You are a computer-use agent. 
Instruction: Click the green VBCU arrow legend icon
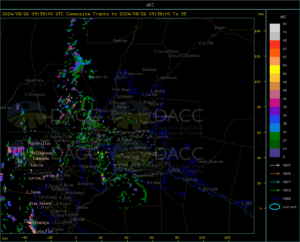[275, 190]
